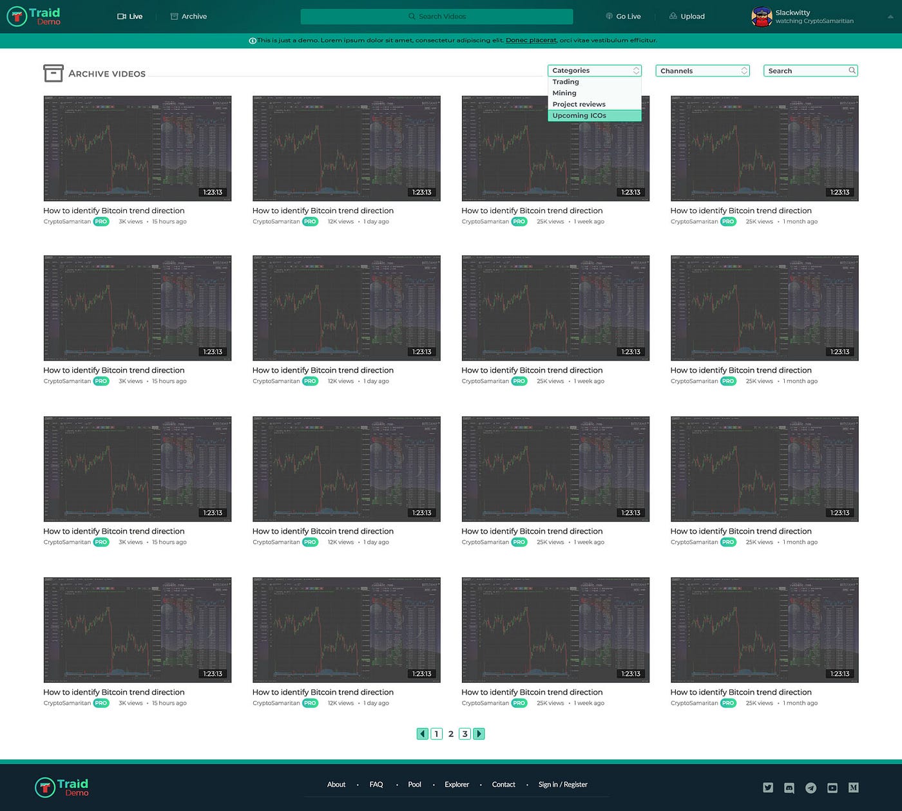
Task: Open the Telegram icon in the footer
Action: tap(811, 787)
